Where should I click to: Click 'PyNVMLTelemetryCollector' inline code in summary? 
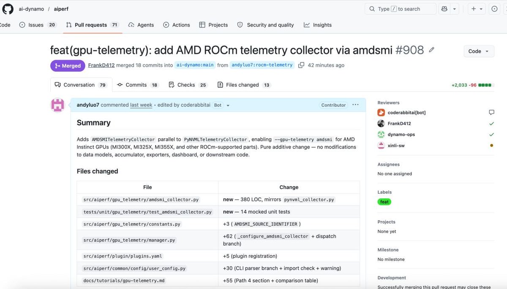point(215,140)
